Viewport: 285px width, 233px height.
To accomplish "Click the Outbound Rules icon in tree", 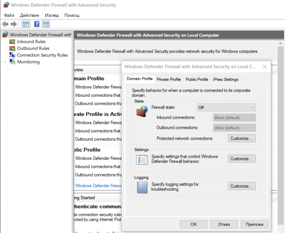I will [12, 48].
